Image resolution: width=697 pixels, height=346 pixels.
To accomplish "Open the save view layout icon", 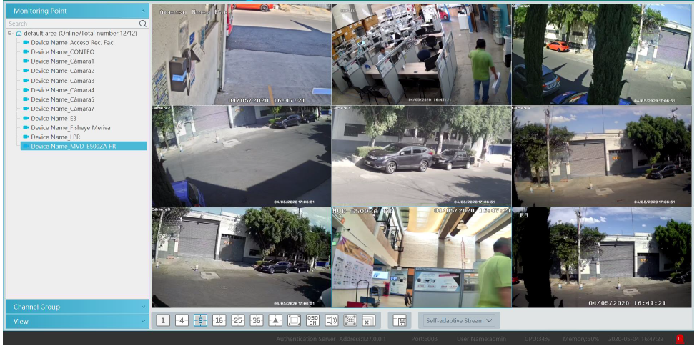I will (x=400, y=320).
